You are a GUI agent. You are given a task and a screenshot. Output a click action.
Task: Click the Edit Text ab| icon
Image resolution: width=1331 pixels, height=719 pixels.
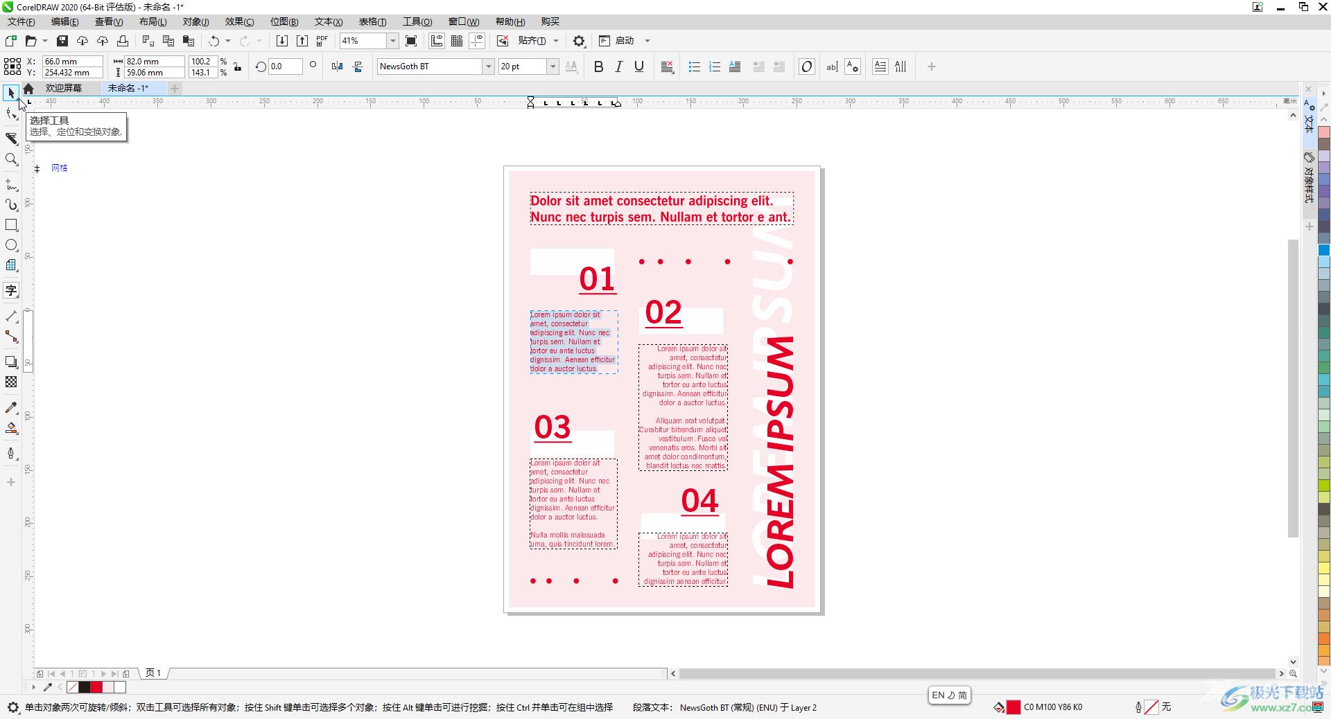point(832,66)
